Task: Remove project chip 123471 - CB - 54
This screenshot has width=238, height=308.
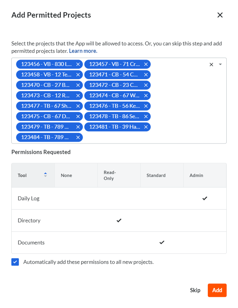Action: pos(146,75)
